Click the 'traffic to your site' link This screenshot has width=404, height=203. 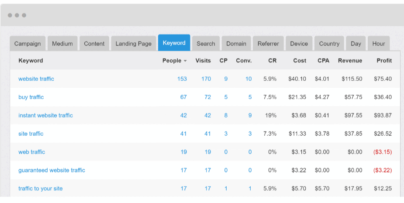point(40,189)
